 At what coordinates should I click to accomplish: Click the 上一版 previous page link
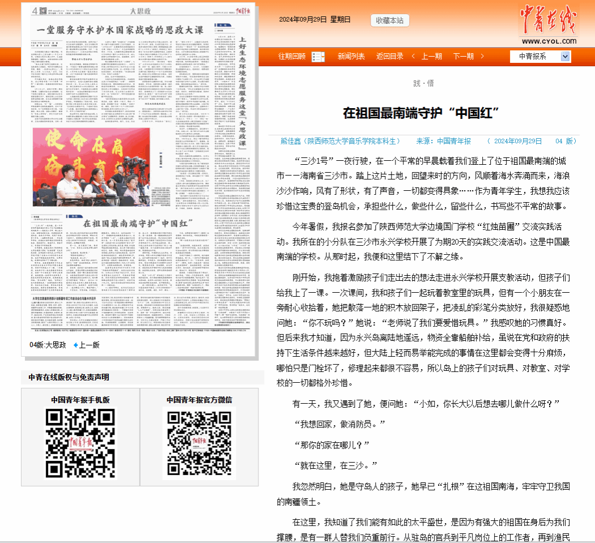point(89,345)
